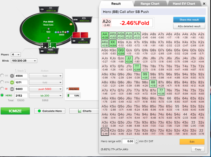Image resolution: width=211 pixels, height=157 pixels.
Task: Select the 88 cell in hand grid
Action: click(x=153, y=84)
